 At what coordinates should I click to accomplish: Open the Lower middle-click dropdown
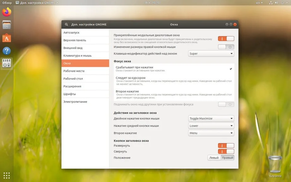pyautogui.click(x=211, y=126)
